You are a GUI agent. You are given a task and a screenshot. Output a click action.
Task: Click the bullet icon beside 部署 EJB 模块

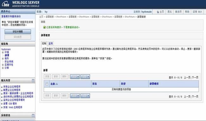[2, 104]
